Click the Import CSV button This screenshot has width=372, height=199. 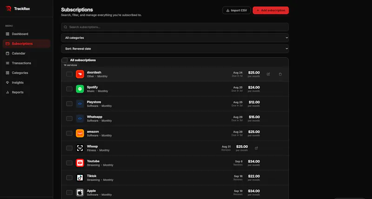pyautogui.click(x=237, y=10)
